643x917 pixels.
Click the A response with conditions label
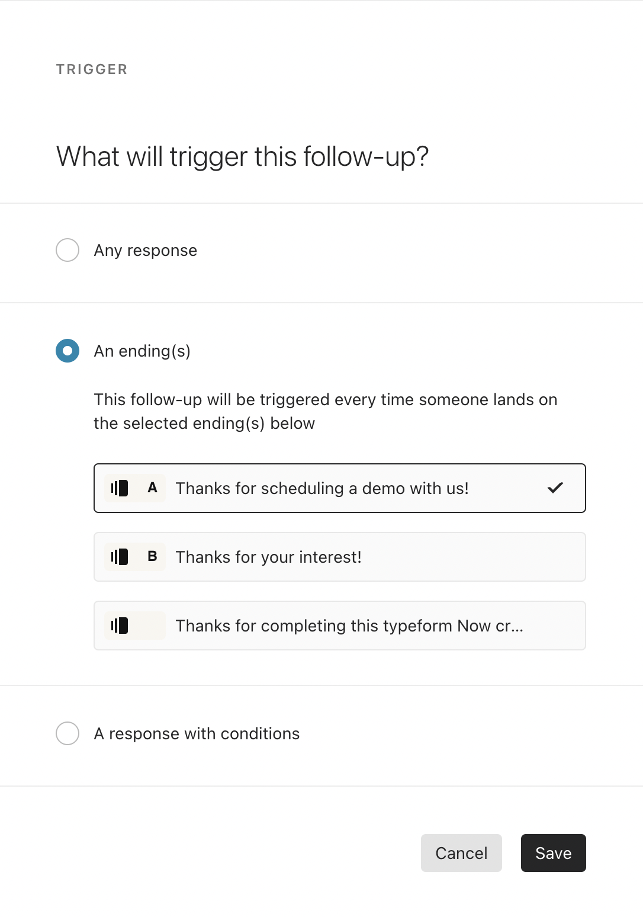tap(197, 734)
